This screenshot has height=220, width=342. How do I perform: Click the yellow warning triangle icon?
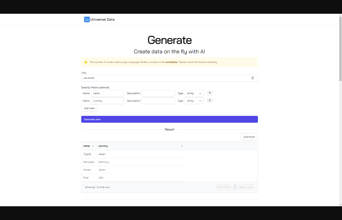point(86,62)
